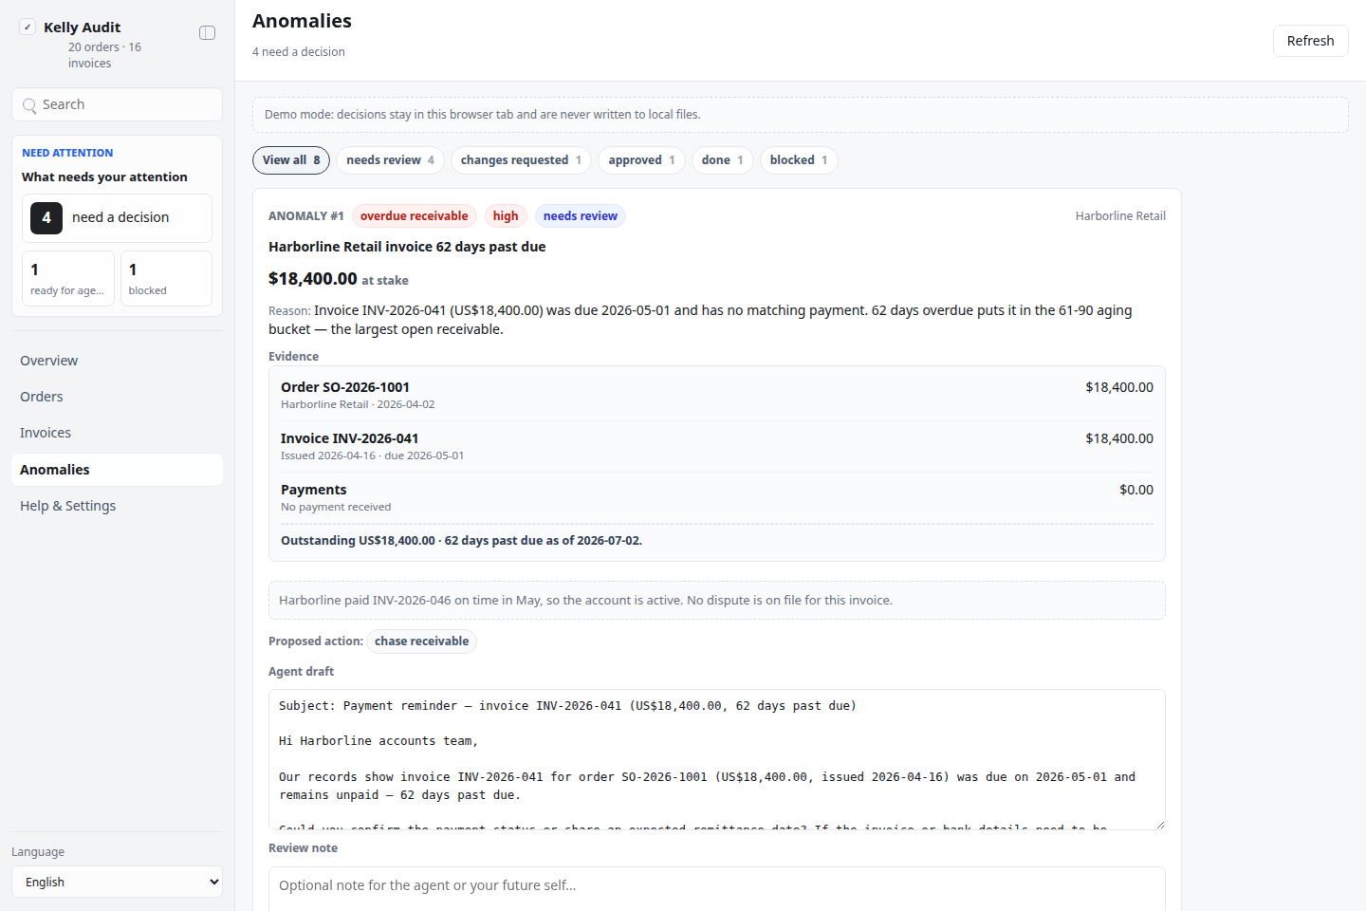
Task: Open the '1 blocked' attention card
Action: (x=166, y=279)
